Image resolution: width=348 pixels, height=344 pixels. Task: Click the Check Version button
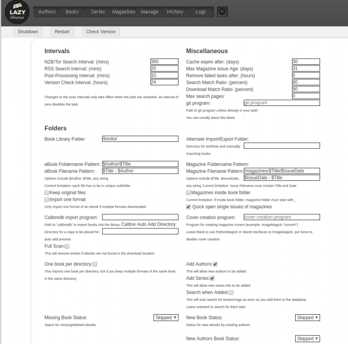pyautogui.click(x=101, y=32)
